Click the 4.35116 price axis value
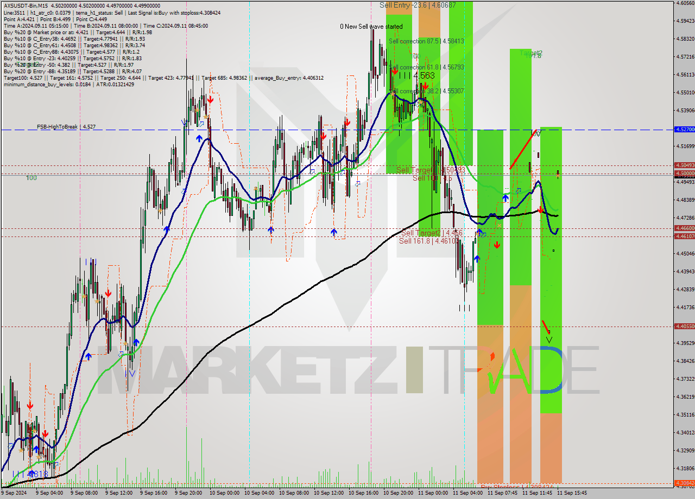The image size is (695, 499). coord(685,414)
